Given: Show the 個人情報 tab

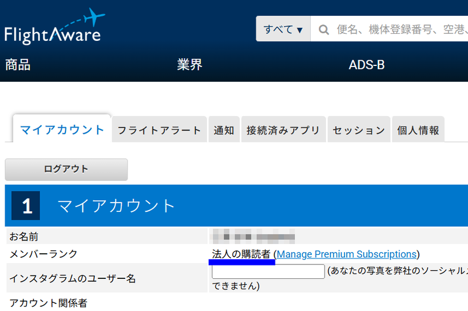Looking at the screenshot, I should 418,130.
